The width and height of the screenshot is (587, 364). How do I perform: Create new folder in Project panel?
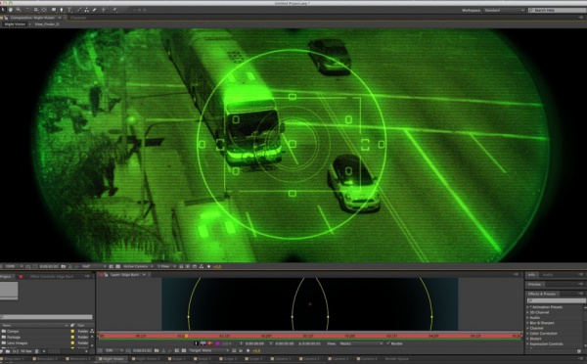pos(8,351)
